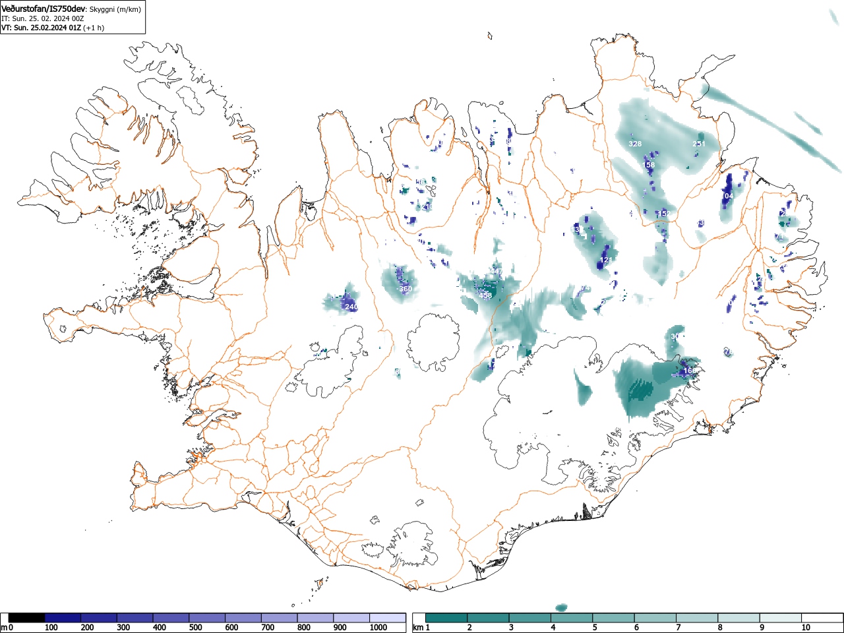This screenshot has height=633, width=844.
Task: Click the 328 visibility value on map
Action: [x=635, y=144]
